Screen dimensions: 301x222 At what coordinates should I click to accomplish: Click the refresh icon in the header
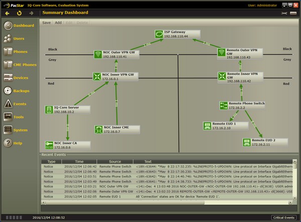point(19,13)
